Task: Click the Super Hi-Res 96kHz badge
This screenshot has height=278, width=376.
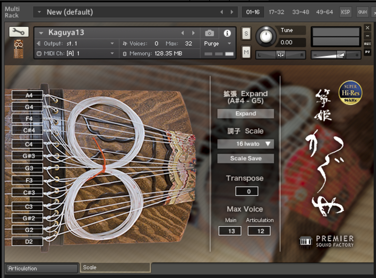Action: (x=350, y=93)
